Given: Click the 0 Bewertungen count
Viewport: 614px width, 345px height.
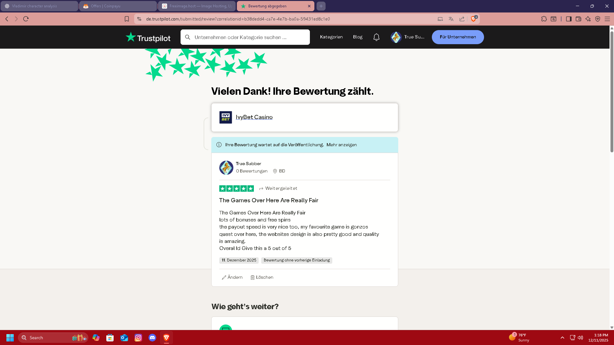Looking at the screenshot, I should pyautogui.click(x=252, y=171).
